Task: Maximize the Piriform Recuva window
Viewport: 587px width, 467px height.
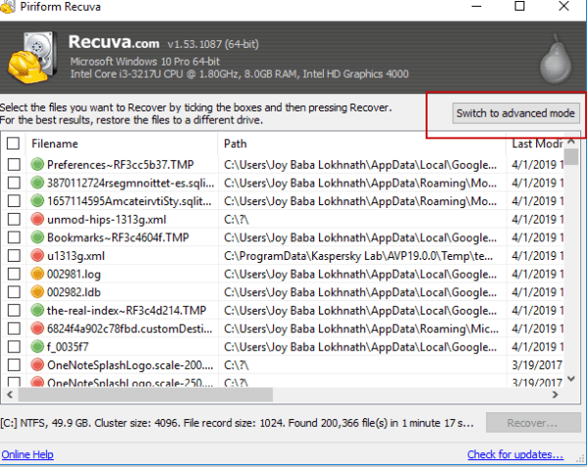Action: [519, 6]
